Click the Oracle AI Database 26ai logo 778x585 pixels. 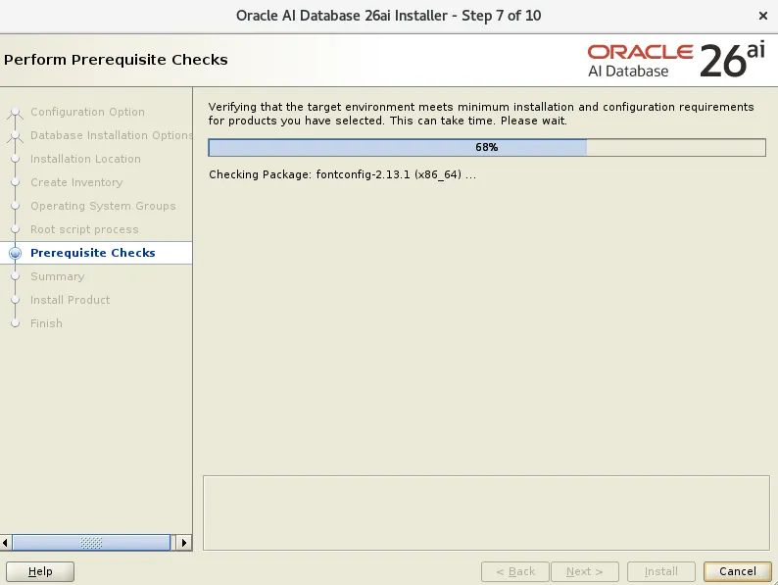pyautogui.click(x=676, y=61)
